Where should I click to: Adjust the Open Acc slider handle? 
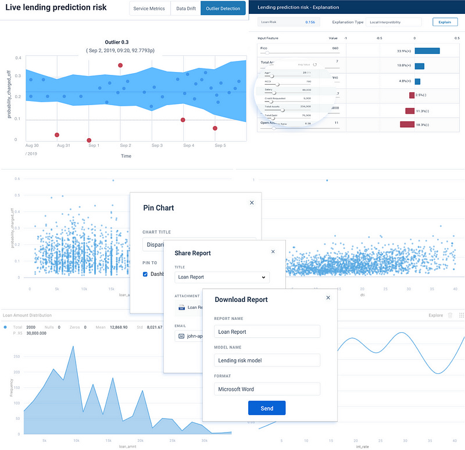click(x=274, y=128)
